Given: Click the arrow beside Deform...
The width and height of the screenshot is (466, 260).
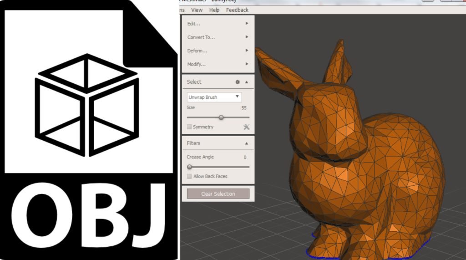Looking at the screenshot, I should click(x=247, y=50).
